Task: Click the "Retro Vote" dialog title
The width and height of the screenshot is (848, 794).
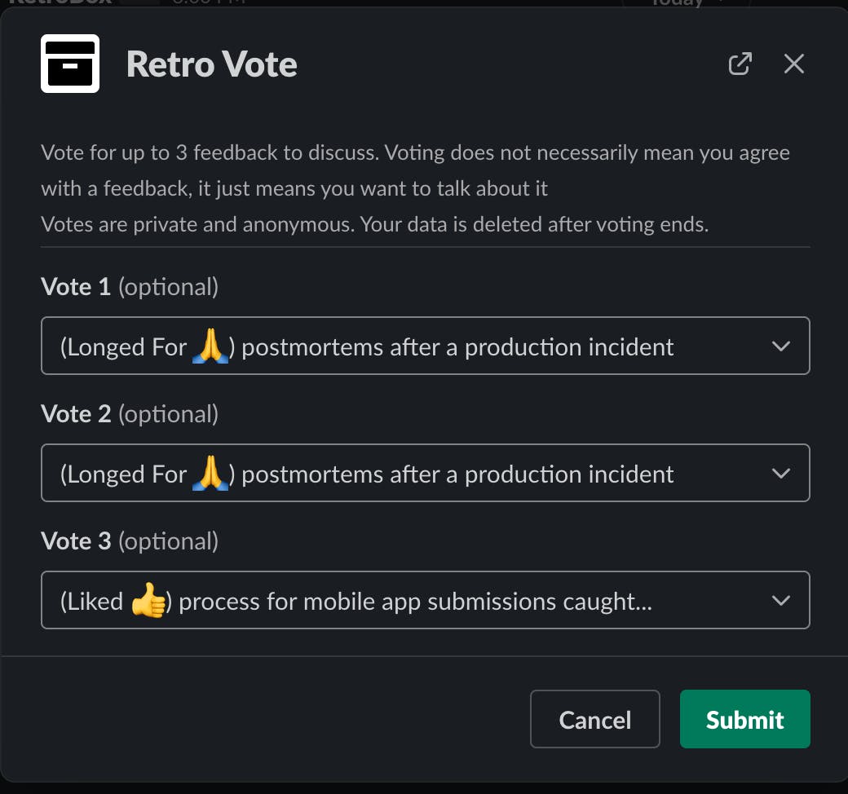Action: (x=211, y=64)
